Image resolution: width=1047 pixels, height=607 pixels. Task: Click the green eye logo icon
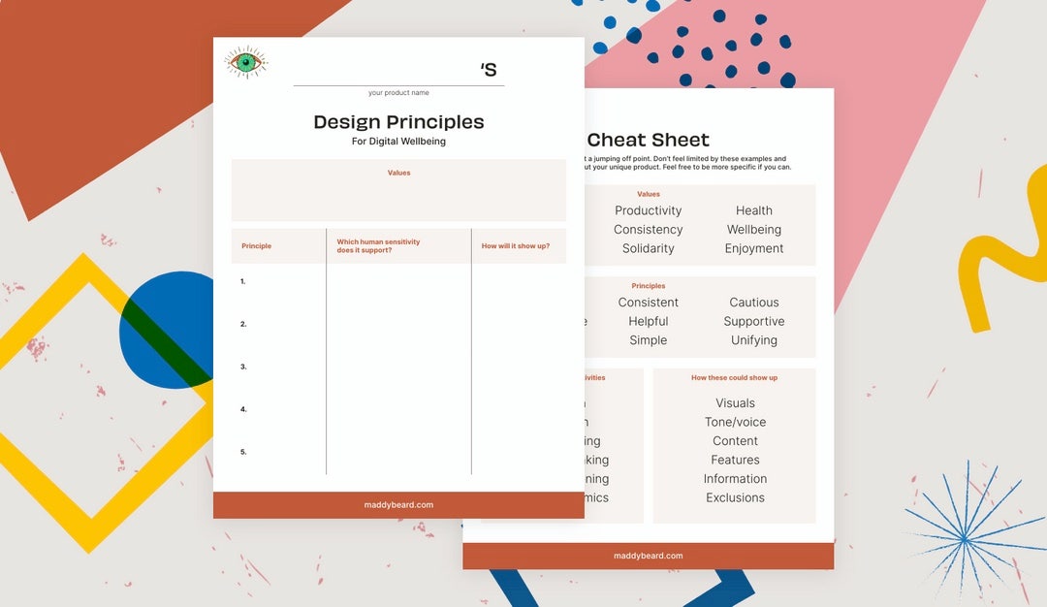point(245,61)
